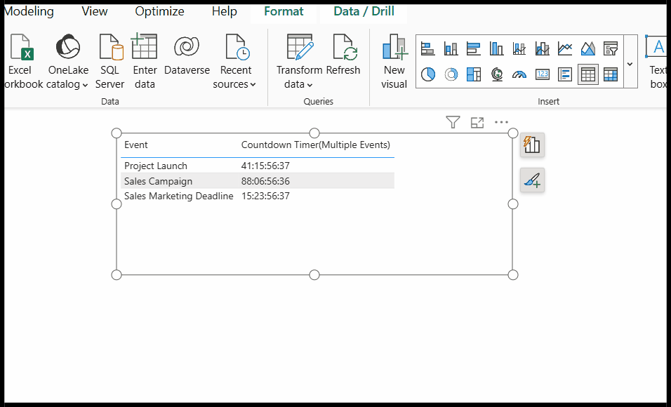Choose the treemap visual icon
Viewport: 671px width, 407px height.
click(474, 74)
